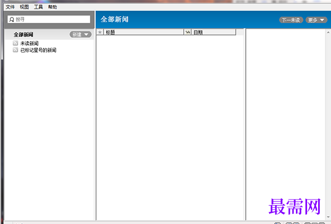Viewport: 331px width, 224px height.
Task: Sort by the 标题 column header
Action: 144,32
